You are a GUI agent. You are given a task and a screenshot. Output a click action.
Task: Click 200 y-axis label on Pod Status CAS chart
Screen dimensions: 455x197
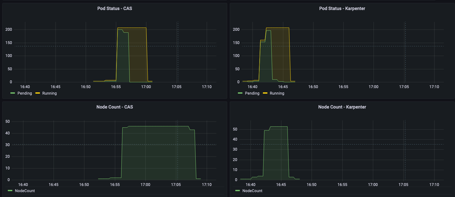click(x=9, y=29)
